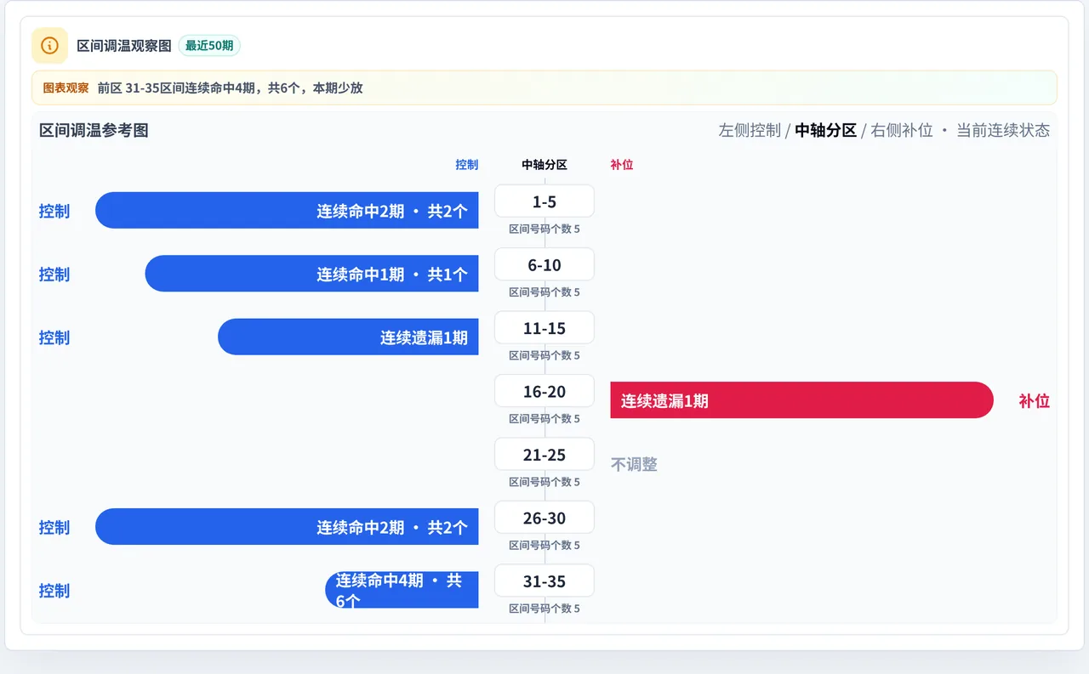The width and height of the screenshot is (1089, 674).
Task: Click the 图表观察 label in the notice banner
Action: [x=66, y=88]
